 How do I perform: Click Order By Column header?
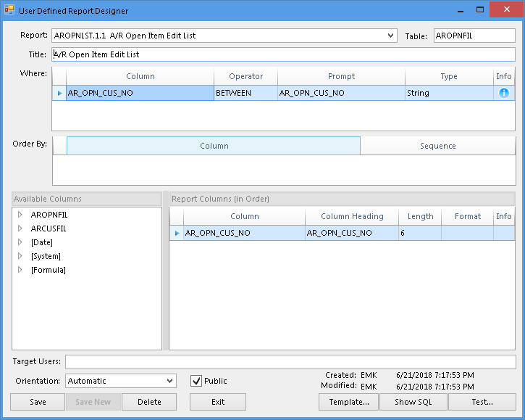point(214,146)
